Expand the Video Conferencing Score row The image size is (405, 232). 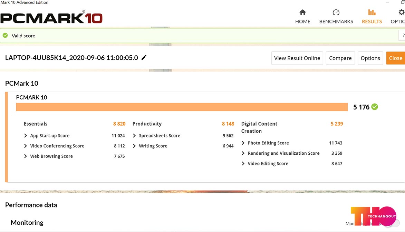(x=25, y=146)
